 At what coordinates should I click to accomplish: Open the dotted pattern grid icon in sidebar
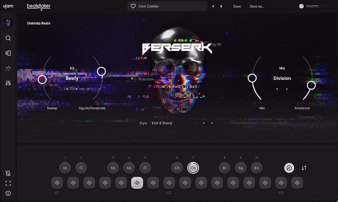[8, 68]
